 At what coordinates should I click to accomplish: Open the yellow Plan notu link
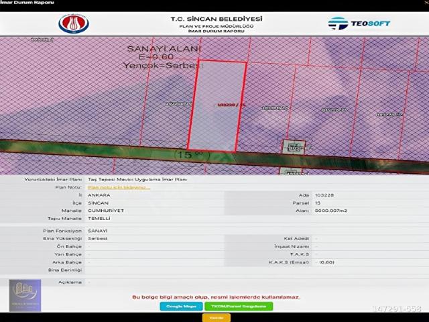pos(119,188)
